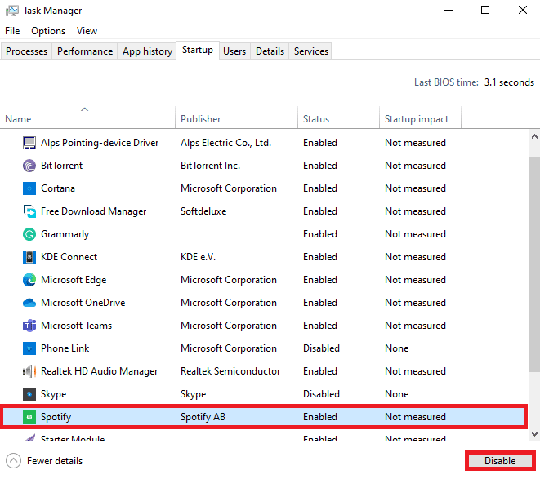This screenshot has width=540, height=479.
Task: Select the Startup tab
Action: click(198, 51)
